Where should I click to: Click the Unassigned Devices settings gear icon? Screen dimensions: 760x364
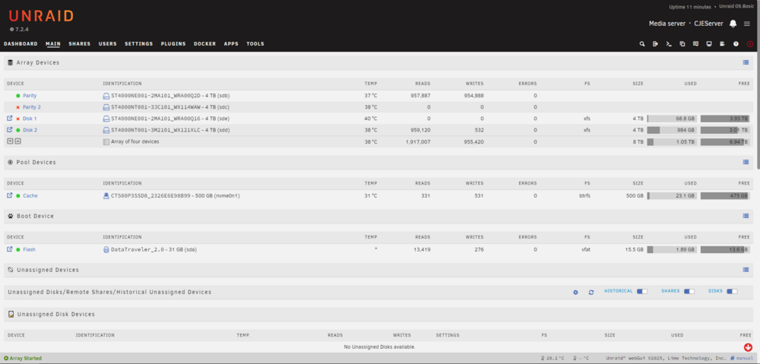point(575,293)
